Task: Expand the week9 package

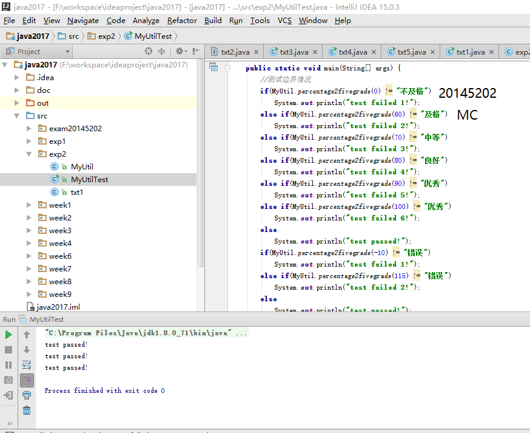Action: click(x=29, y=294)
